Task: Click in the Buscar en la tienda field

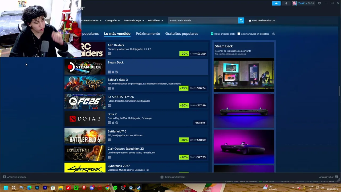Action: [203, 21]
